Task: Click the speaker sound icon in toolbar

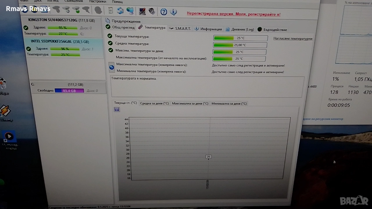Action: pyautogui.click(x=152, y=11)
